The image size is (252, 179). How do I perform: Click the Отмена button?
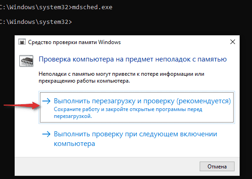pyautogui.click(x=217, y=167)
